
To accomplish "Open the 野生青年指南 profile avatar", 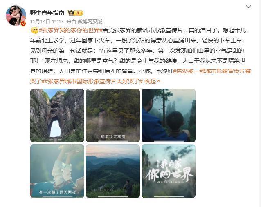I will click(16, 16).
